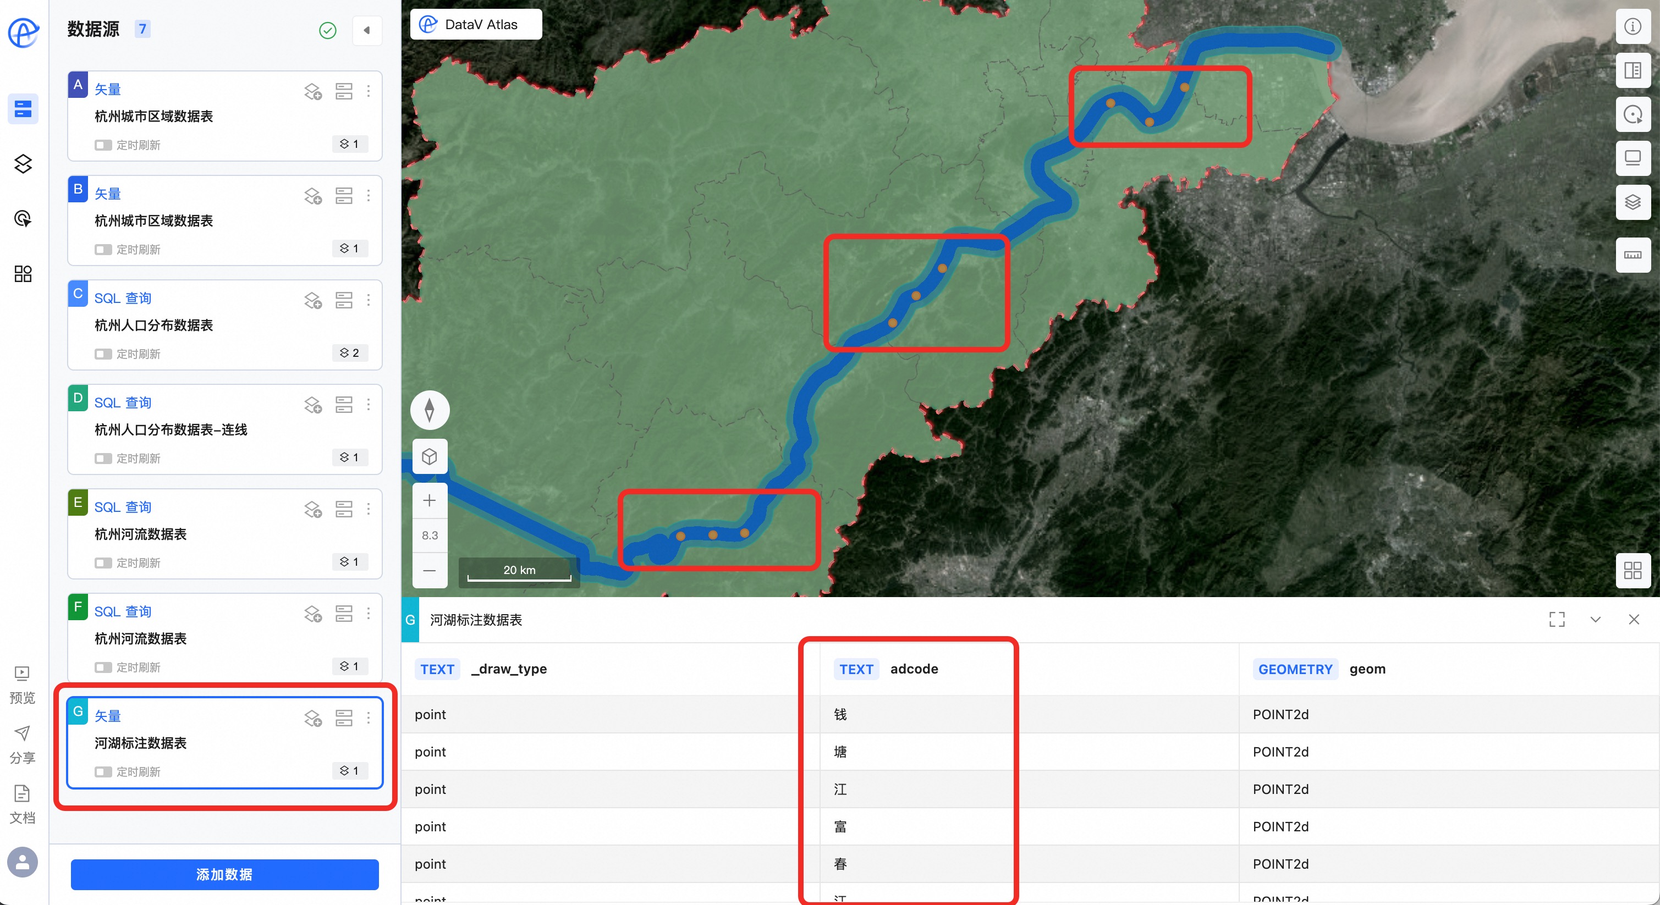Collapse the data source panel arrow

(x=367, y=30)
